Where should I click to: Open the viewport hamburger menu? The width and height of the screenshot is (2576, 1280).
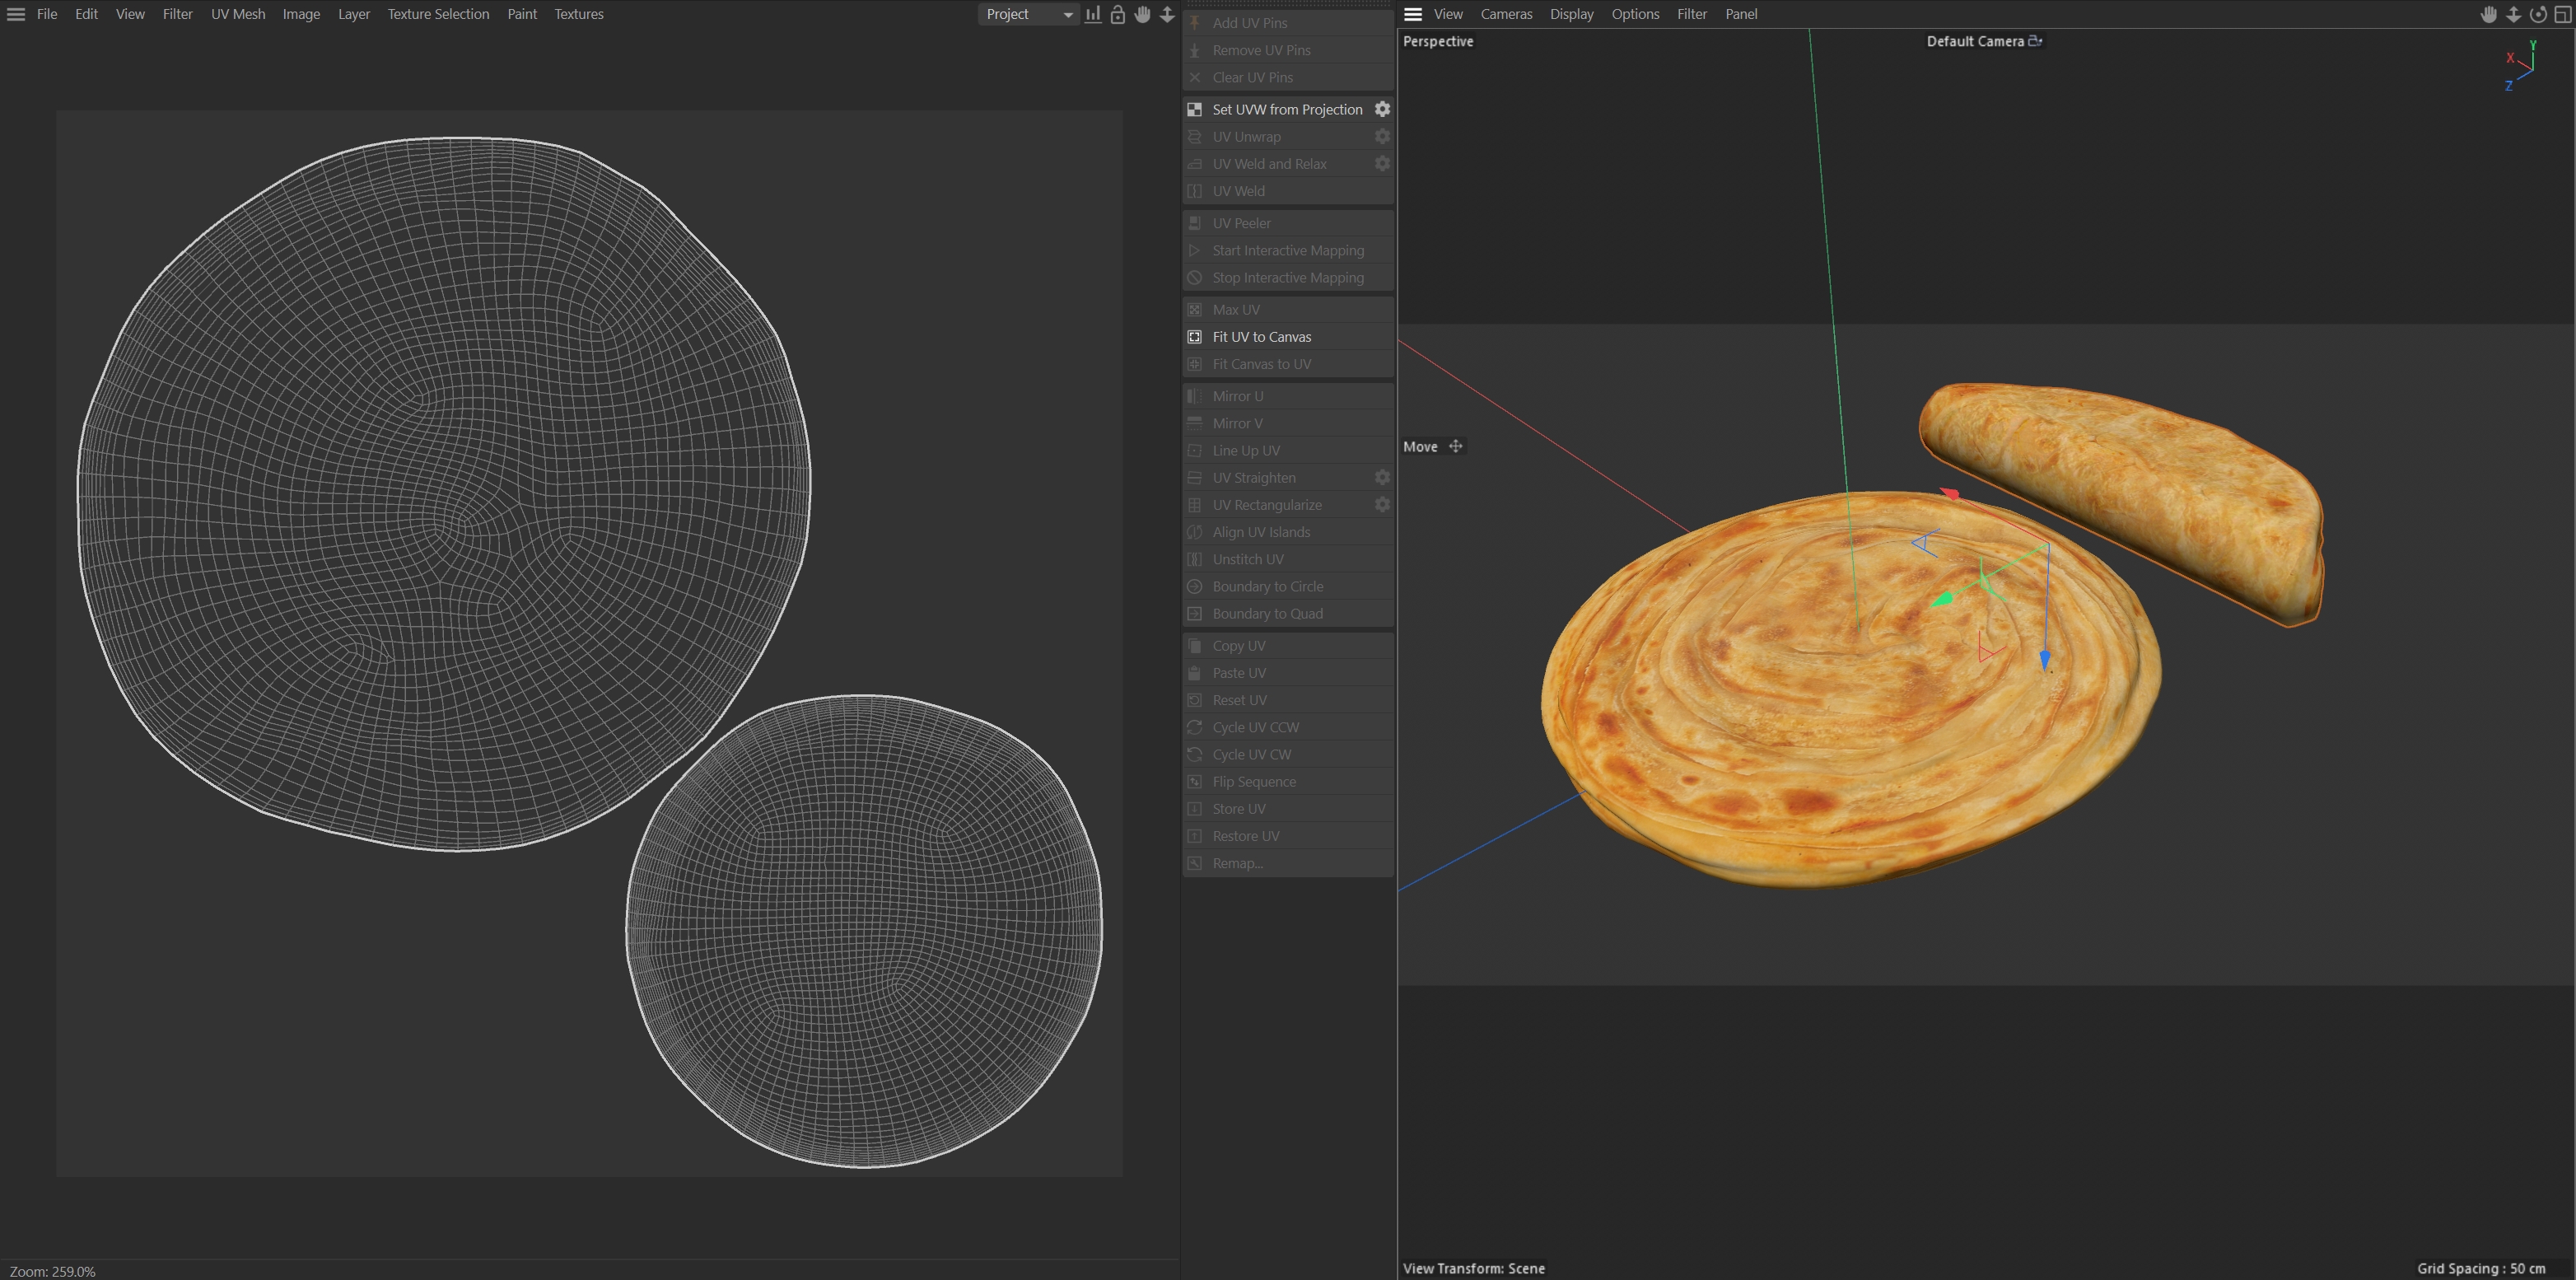[1413, 14]
